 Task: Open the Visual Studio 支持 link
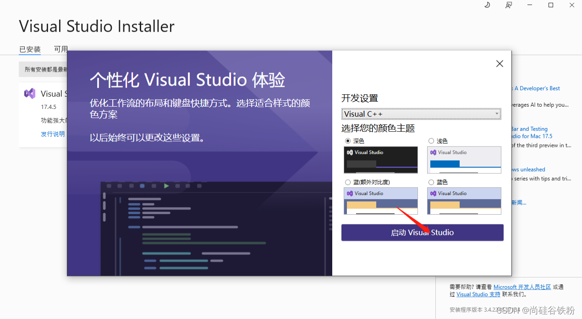click(478, 294)
